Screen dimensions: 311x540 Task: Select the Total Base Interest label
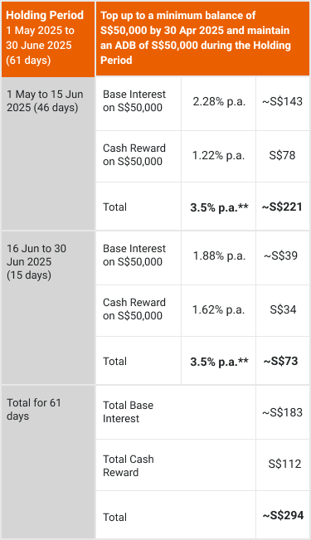click(128, 412)
